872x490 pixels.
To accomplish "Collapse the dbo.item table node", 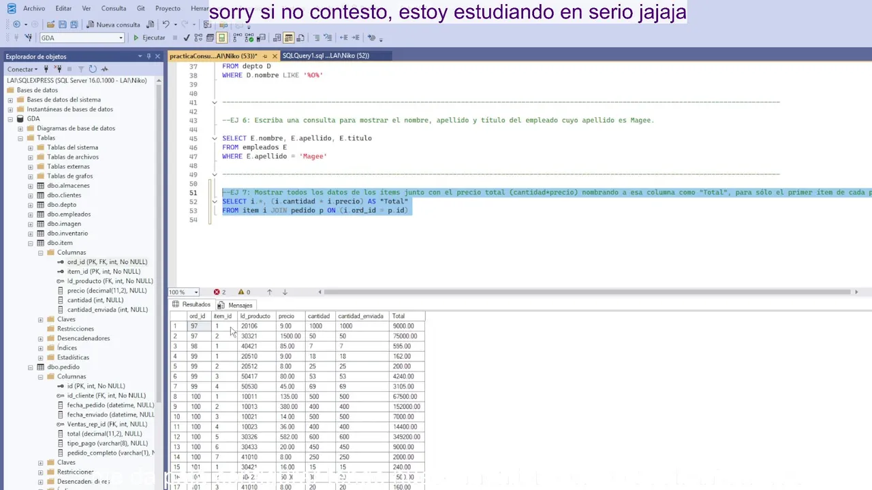I will click(x=31, y=243).
